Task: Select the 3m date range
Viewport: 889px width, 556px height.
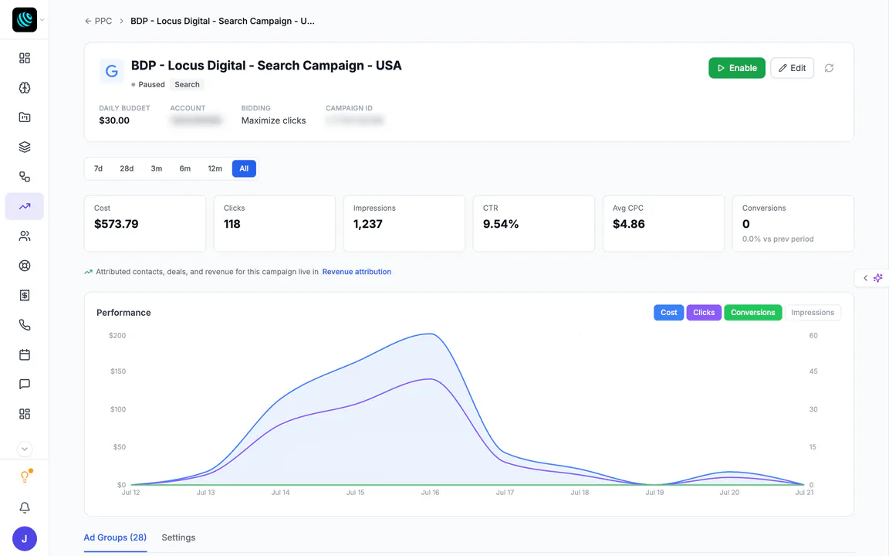Action: point(157,168)
